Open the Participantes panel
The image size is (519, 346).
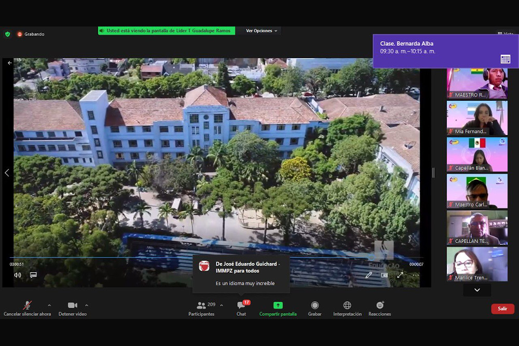click(x=201, y=308)
